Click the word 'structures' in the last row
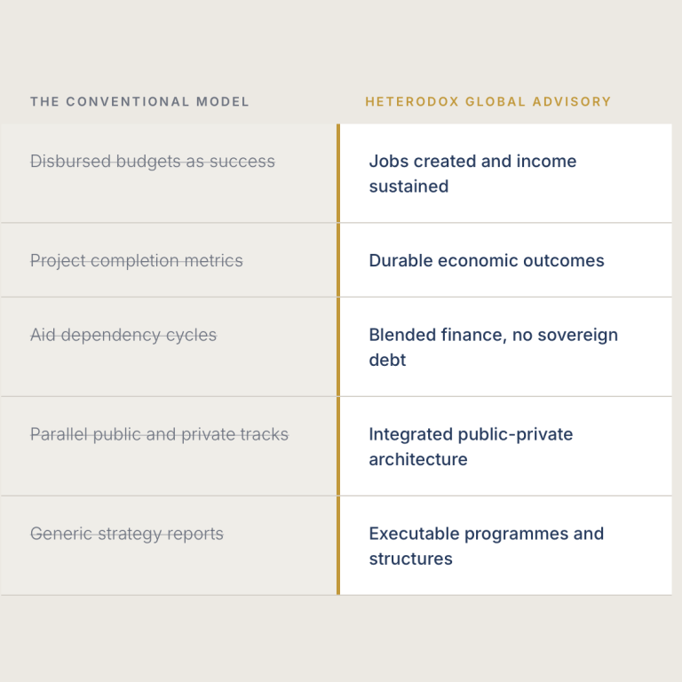682x682 pixels. point(410,559)
